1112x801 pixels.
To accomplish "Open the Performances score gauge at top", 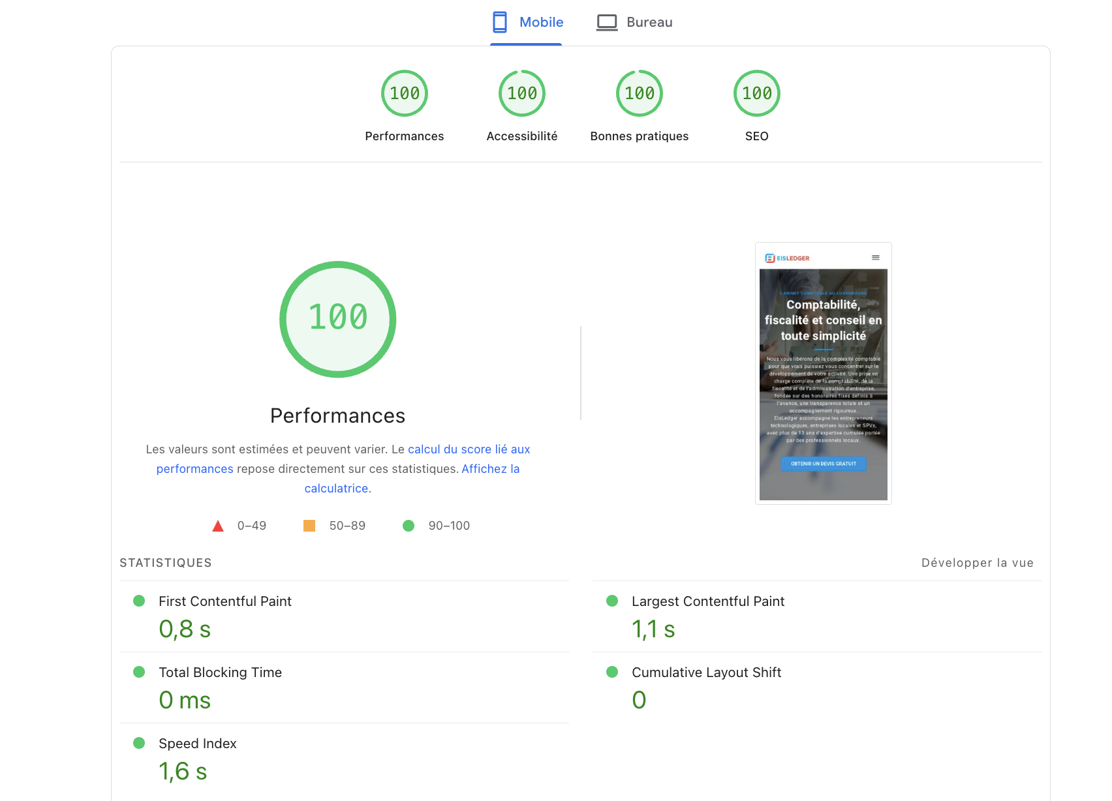I will click(404, 93).
